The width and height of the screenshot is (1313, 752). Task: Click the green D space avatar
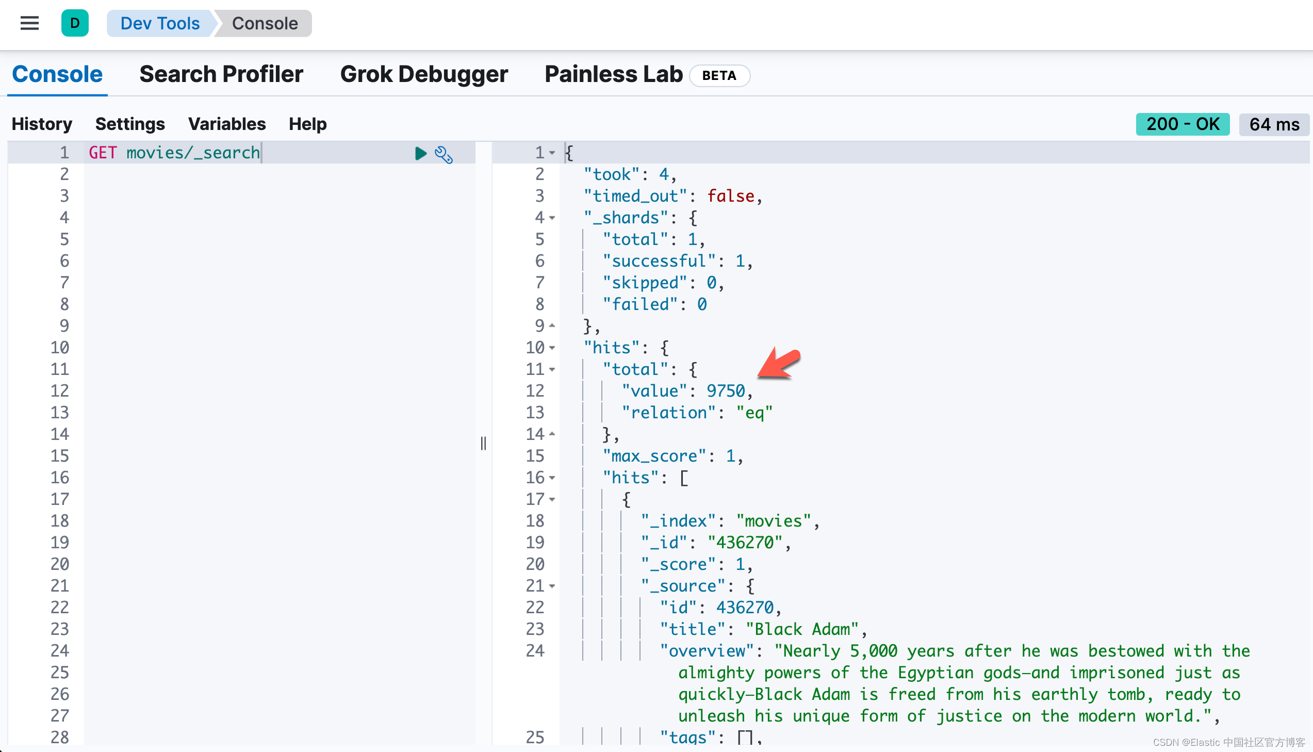tap(75, 23)
